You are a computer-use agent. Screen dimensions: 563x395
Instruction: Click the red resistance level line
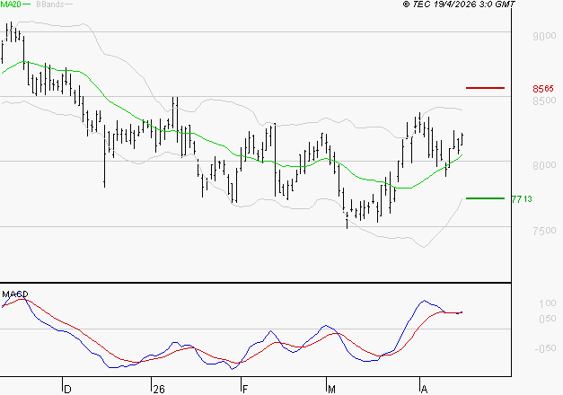click(485, 88)
